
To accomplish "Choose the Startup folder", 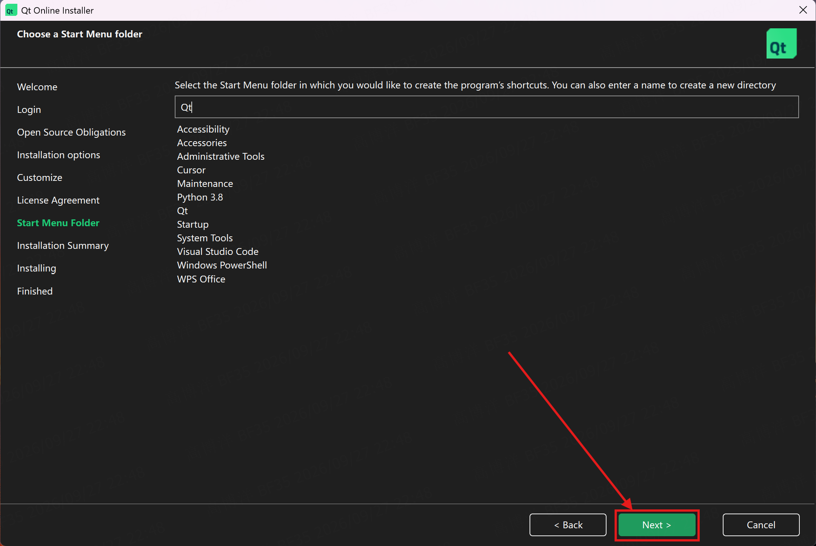I will point(193,224).
